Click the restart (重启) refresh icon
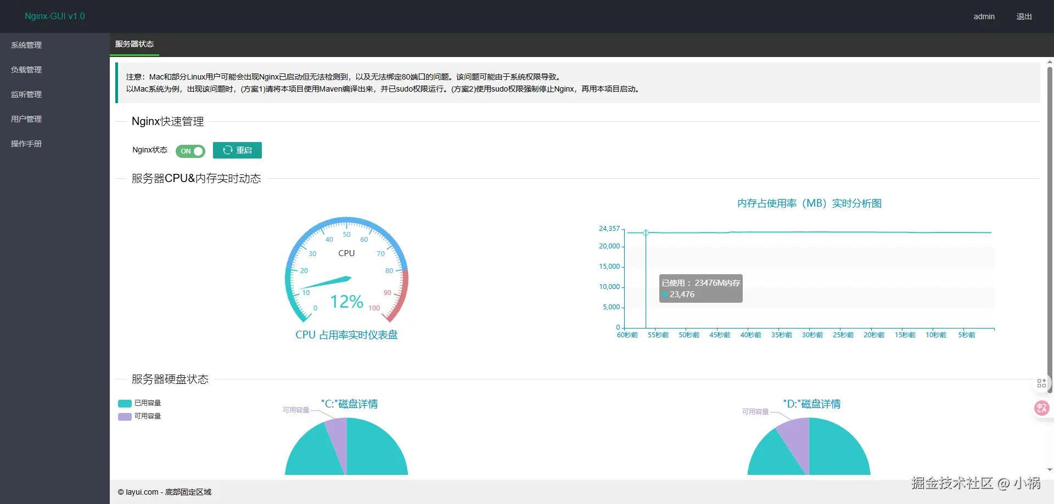 tap(227, 150)
